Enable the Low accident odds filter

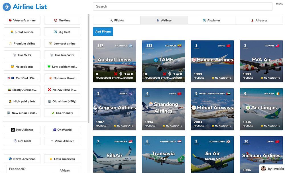(x=62, y=66)
